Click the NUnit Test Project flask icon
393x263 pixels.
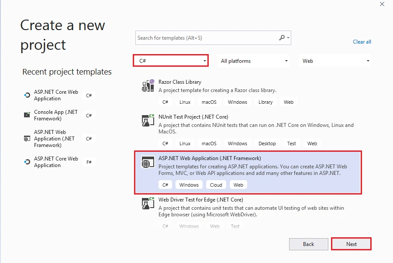tap(148, 120)
